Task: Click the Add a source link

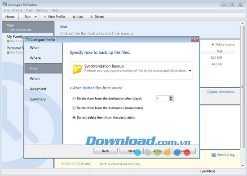Action: 225,44
